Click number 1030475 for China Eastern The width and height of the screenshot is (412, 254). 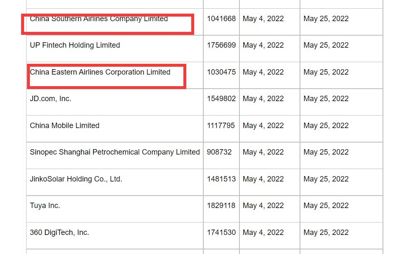(221, 72)
